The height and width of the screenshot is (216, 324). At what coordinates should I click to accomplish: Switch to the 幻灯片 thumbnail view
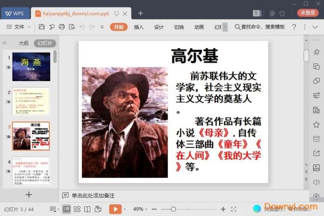point(45,43)
